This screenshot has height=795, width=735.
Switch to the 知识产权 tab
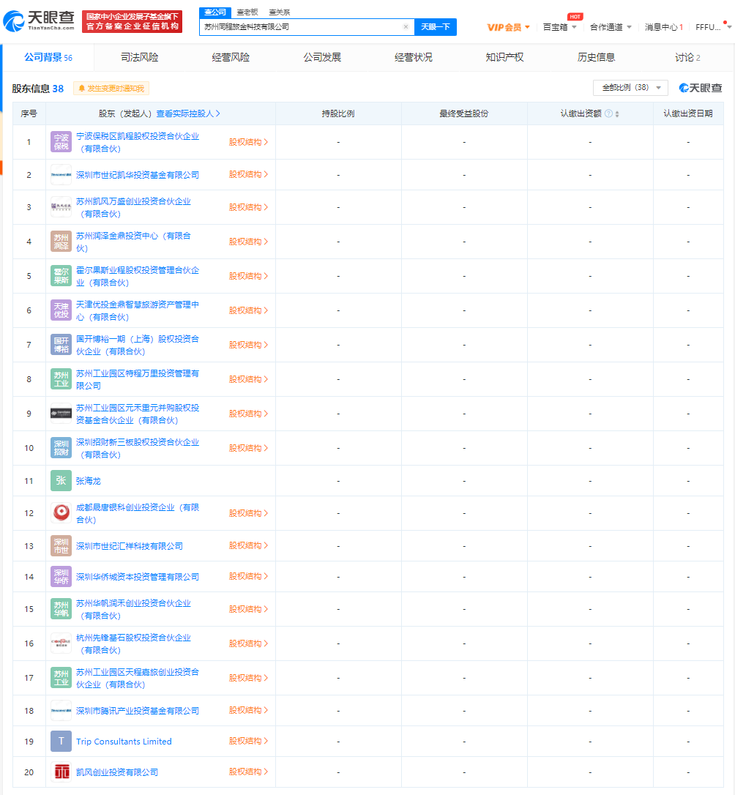504,57
